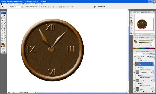This screenshot has height=94, width=156.
Task: Switch to the Channels tab
Action: [x=142, y=52]
